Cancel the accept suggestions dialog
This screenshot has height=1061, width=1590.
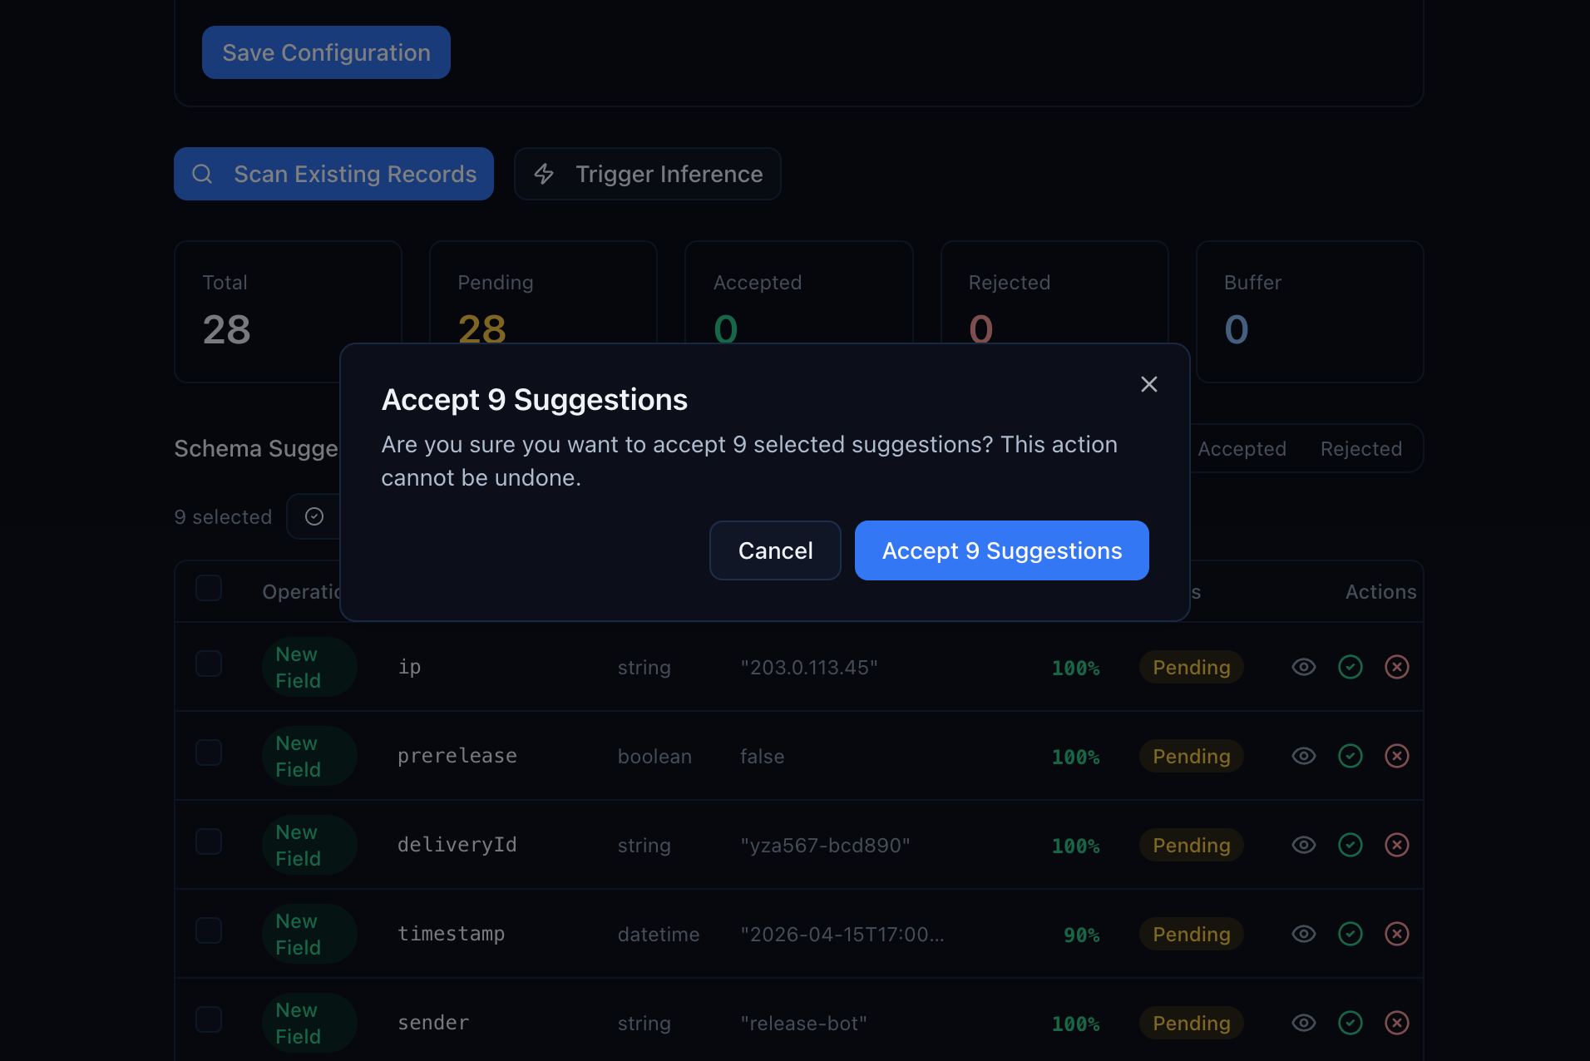[775, 550]
